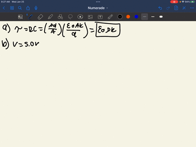Image resolution: width=196 pixels, height=147 pixels.
Task: Undo the last stroke
Action: coord(160,8)
